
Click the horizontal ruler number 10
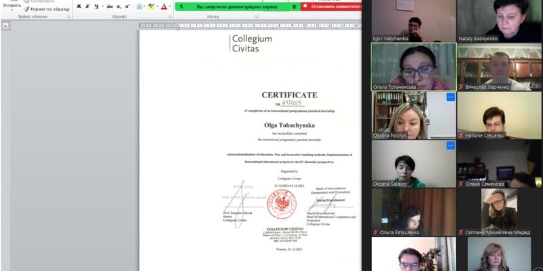(305, 25)
